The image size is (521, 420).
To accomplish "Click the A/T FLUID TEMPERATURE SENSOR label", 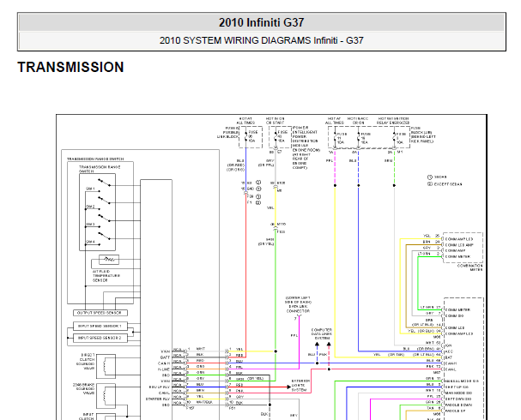I will 106,276.
